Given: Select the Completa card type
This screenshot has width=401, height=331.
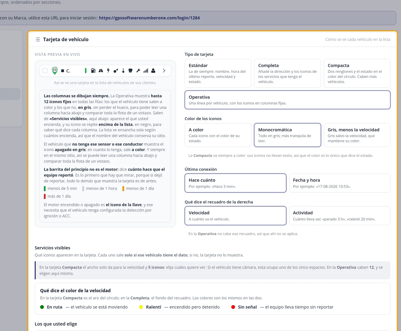Looking at the screenshot, I should 288,73.
